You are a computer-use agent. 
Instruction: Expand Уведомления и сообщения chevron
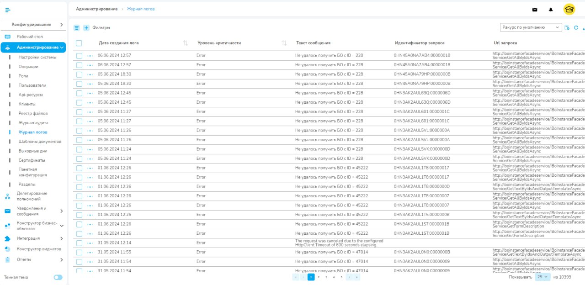point(61,211)
